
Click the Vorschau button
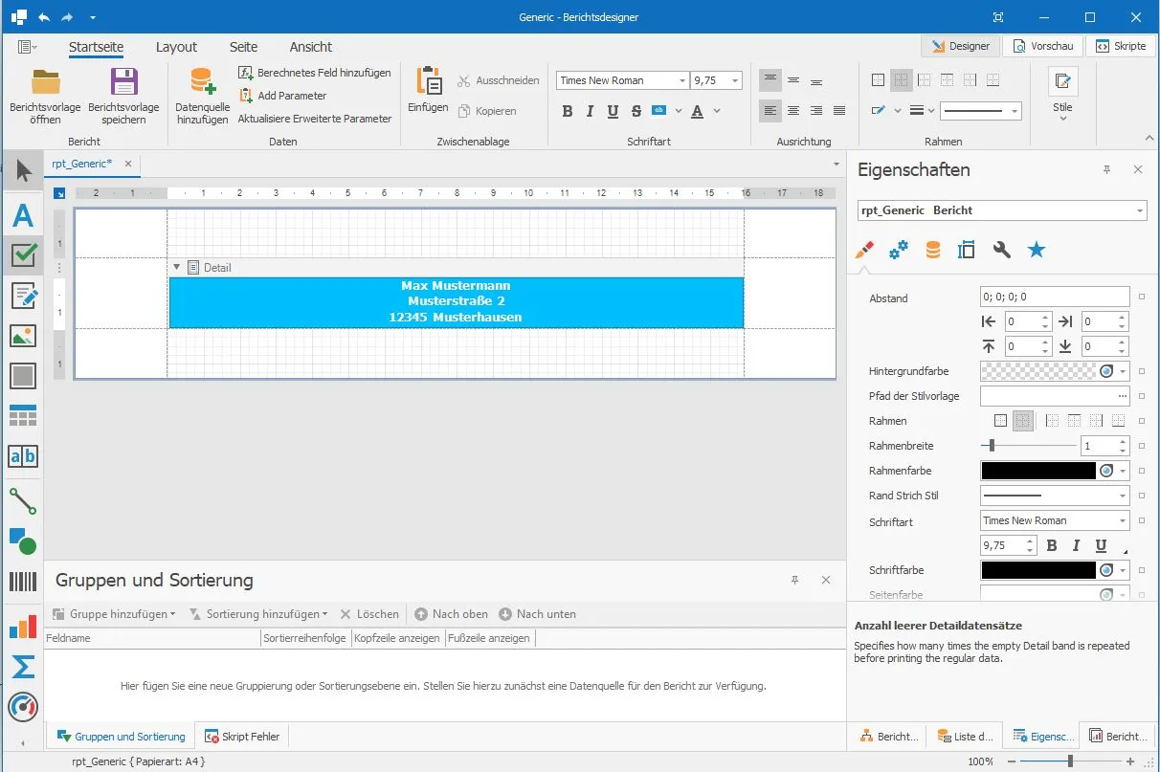1042,46
